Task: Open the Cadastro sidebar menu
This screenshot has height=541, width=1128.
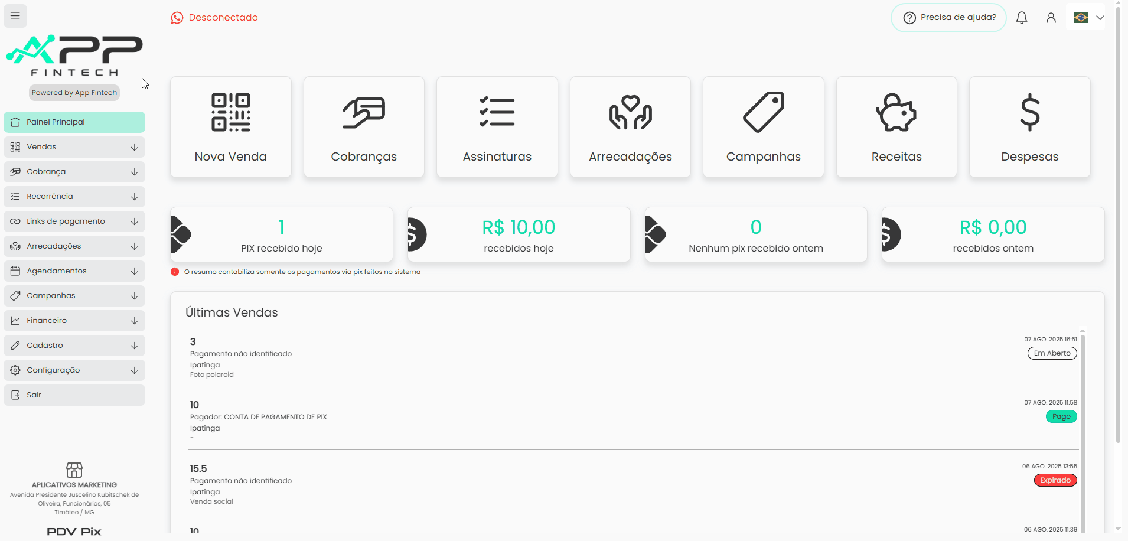Action: [74, 346]
